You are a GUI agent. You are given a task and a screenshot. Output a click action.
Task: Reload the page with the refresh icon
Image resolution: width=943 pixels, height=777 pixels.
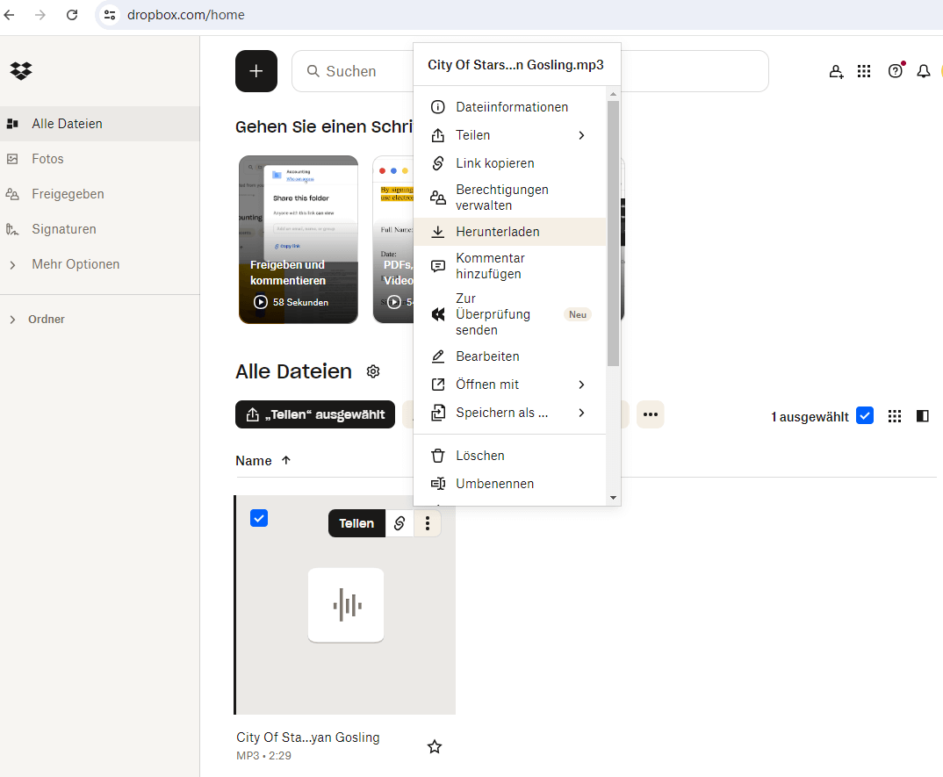coord(72,14)
